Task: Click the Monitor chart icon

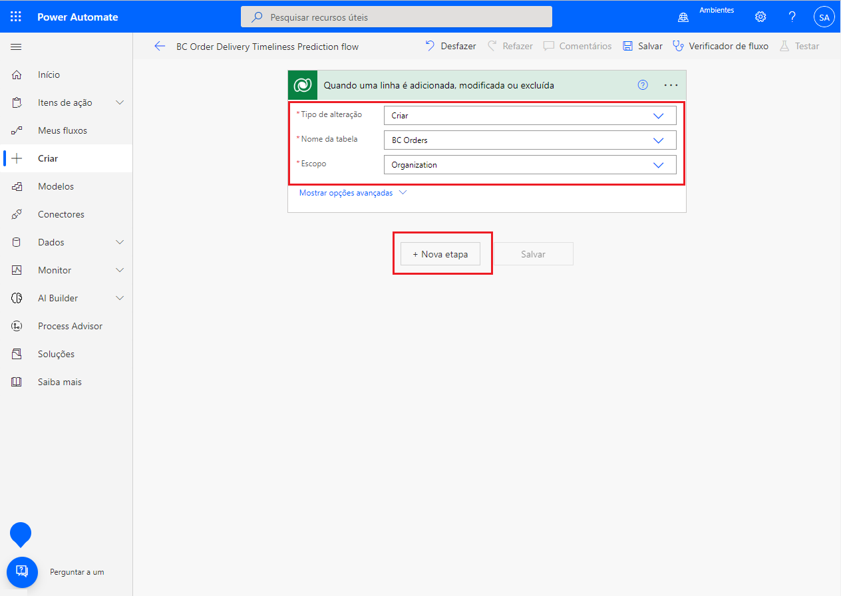Action: (17, 270)
